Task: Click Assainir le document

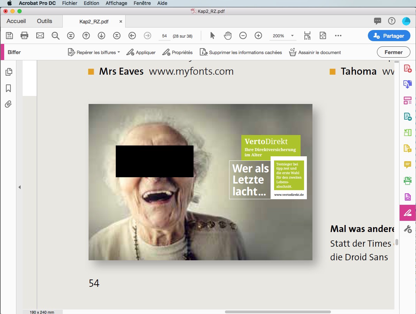Action: (x=315, y=52)
